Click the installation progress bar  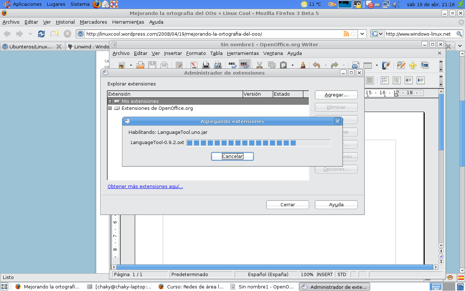[258, 143]
